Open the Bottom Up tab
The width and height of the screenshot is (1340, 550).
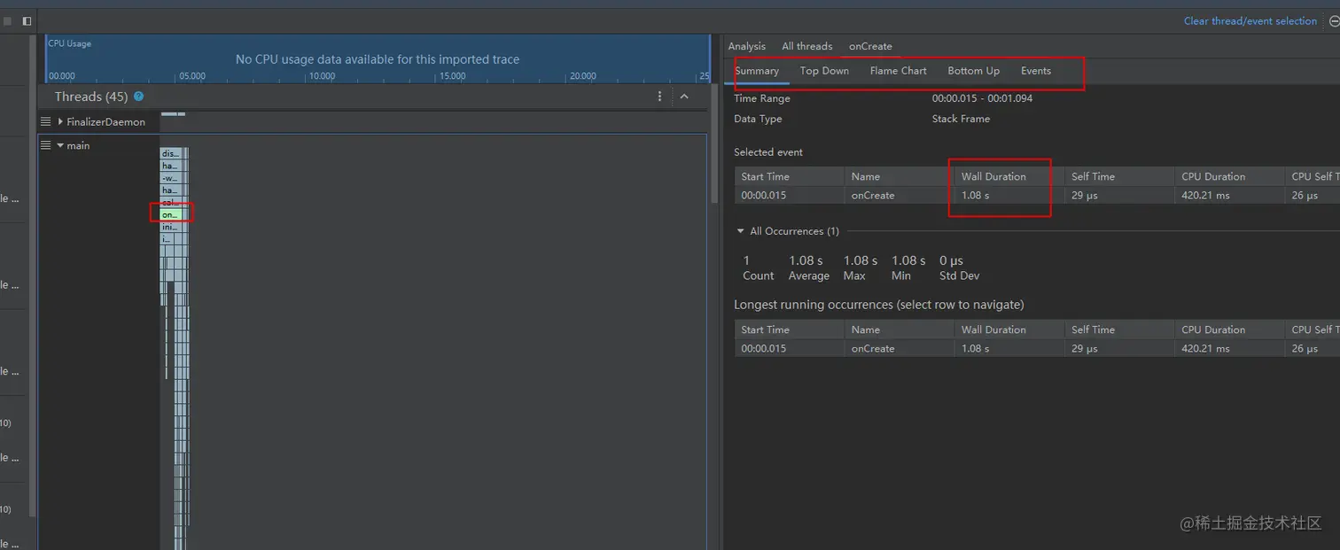973,71
